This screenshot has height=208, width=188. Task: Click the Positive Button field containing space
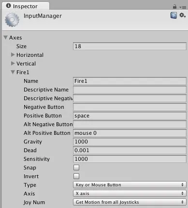(130, 116)
